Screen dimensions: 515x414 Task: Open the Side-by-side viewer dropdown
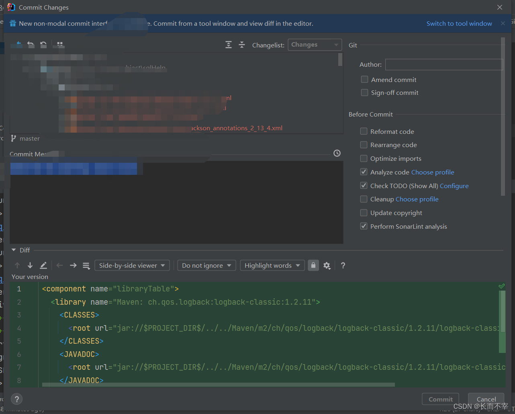(132, 265)
